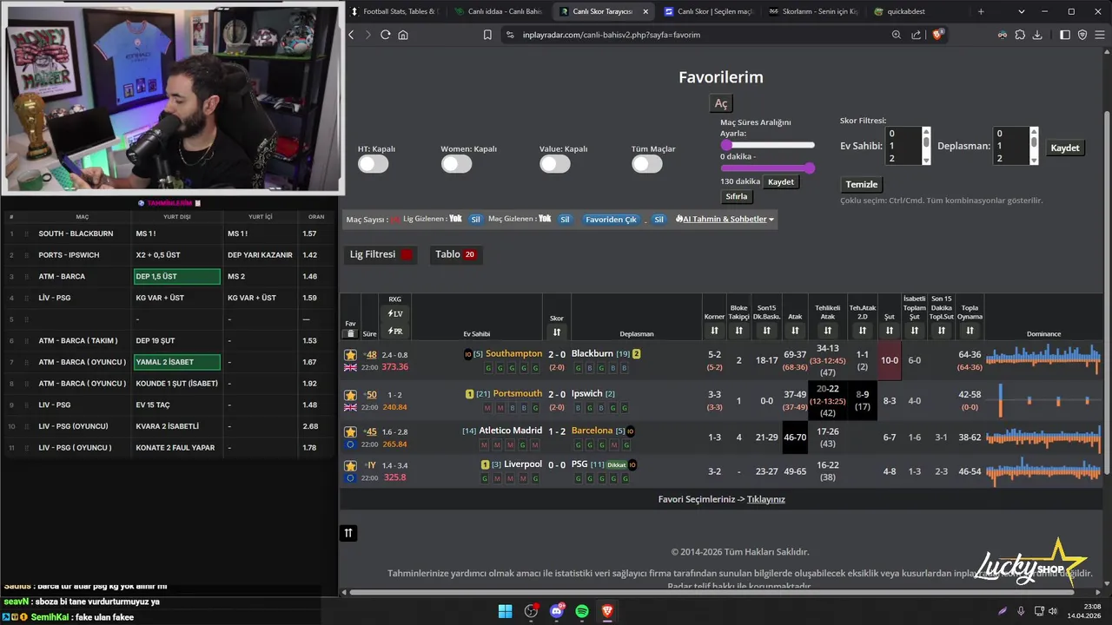The width and height of the screenshot is (1112, 625).
Task: Toggle the Women: Kapalı switch
Action: pos(456,164)
